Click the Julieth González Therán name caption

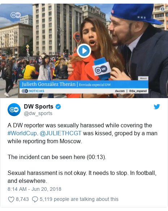(49, 84)
